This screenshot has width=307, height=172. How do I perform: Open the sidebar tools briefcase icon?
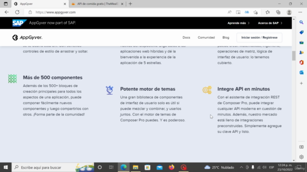click(301, 43)
